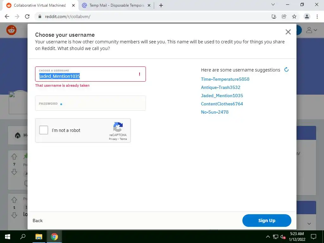The width and height of the screenshot is (324, 243).
Task: Open a new browser tab
Action: pos(161,6)
